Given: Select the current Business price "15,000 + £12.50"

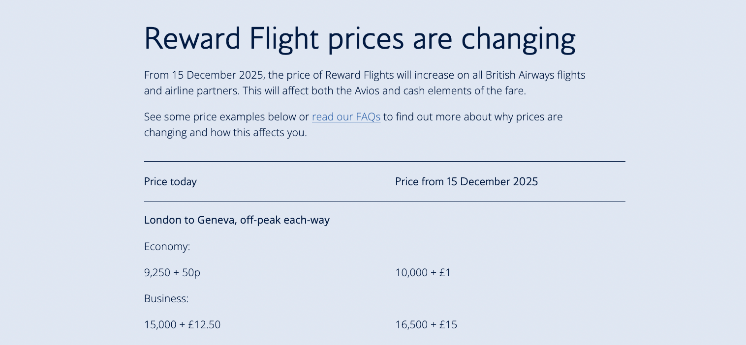Looking at the screenshot, I should pos(182,324).
